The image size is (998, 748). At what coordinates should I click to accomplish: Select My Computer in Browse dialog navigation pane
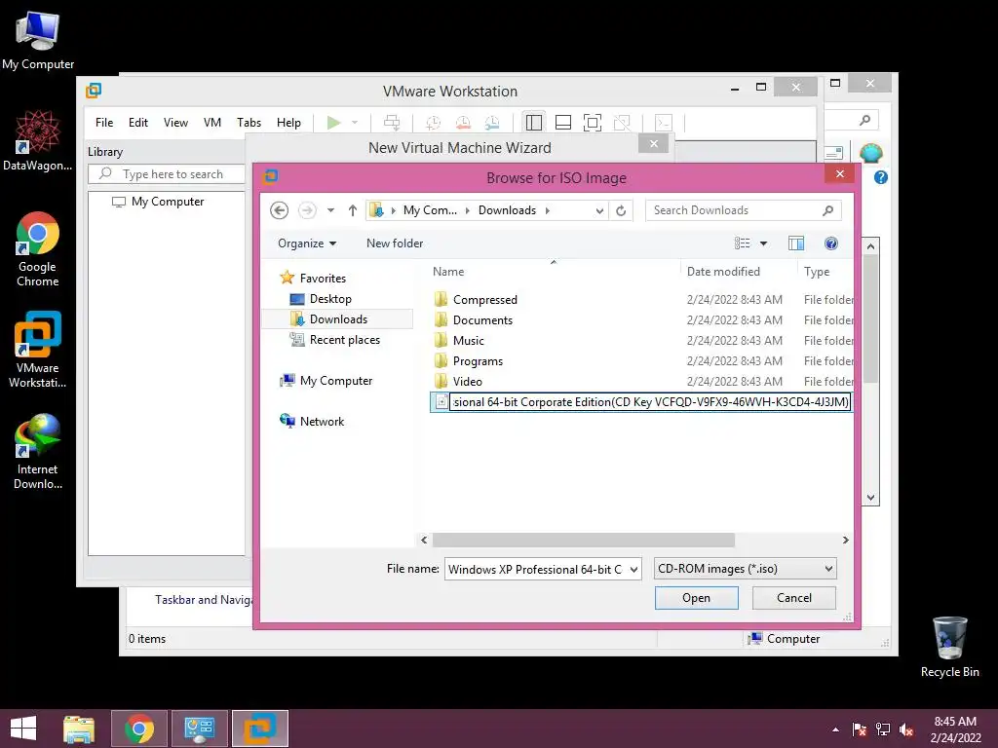pos(336,381)
